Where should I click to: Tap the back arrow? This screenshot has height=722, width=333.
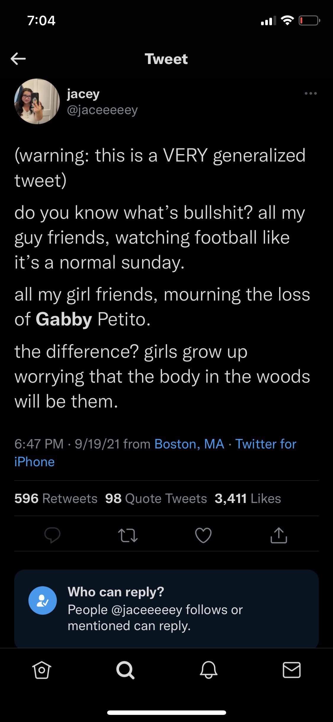tap(18, 59)
